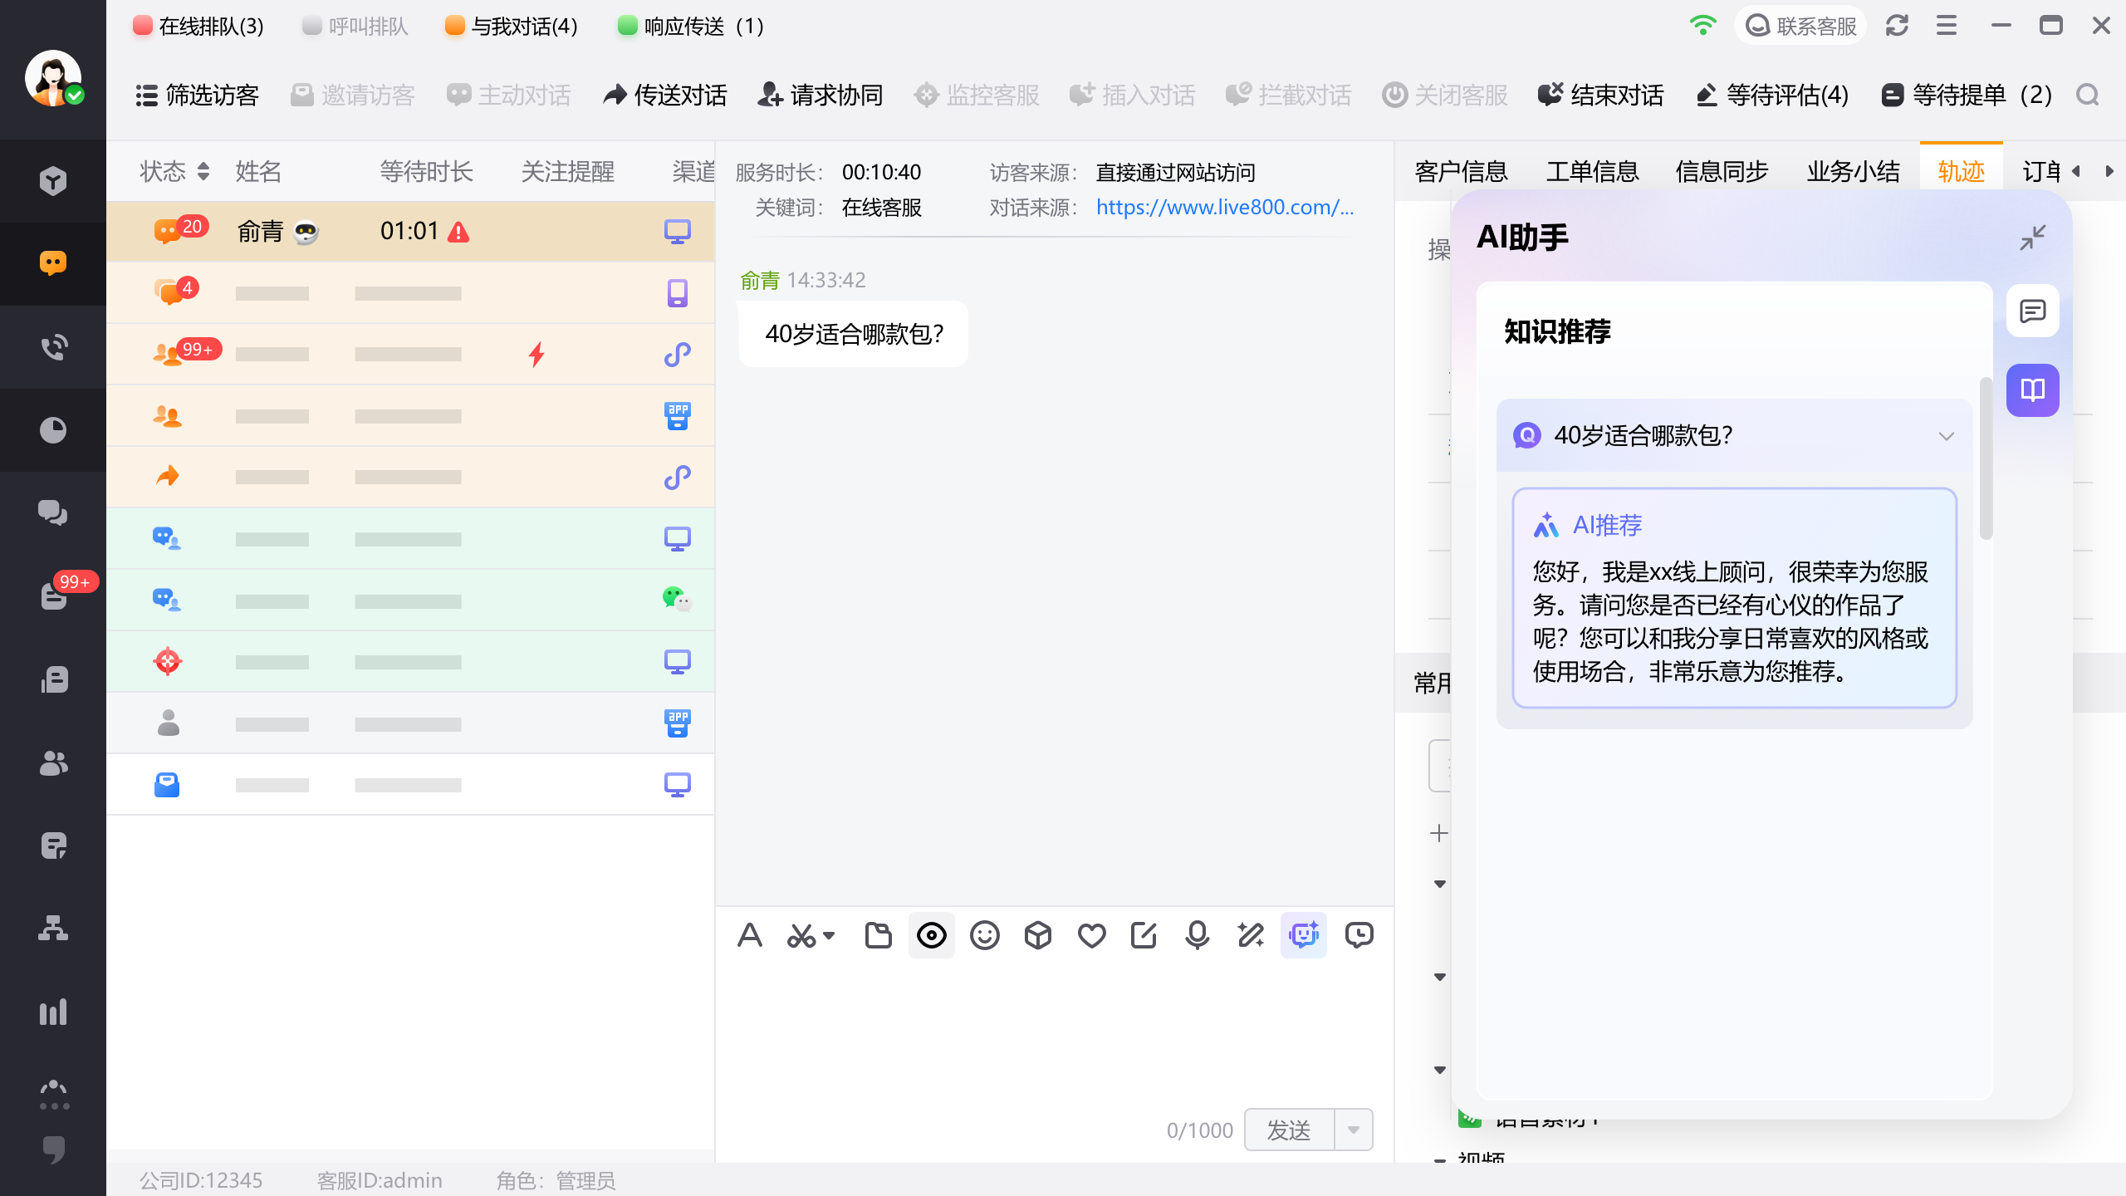Switch to 客户信息 tab

1461,171
